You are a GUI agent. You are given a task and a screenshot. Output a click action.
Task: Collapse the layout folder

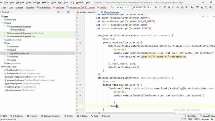(5, 50)
